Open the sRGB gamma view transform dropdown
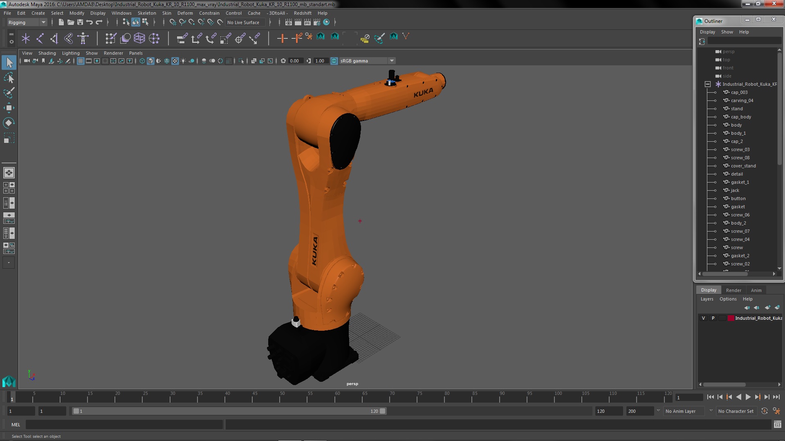Screen dimensions: 785x441 pos(367,61)
